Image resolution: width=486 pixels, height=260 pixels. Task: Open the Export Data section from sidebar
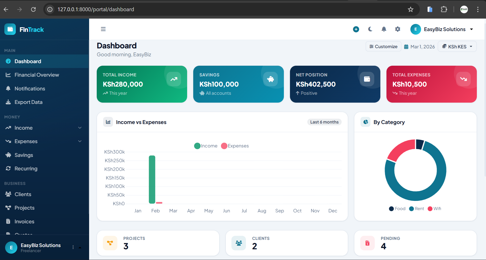click(28, 102)
